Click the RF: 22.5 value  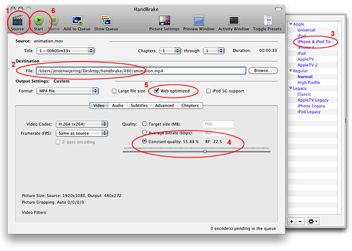(214, 142)
